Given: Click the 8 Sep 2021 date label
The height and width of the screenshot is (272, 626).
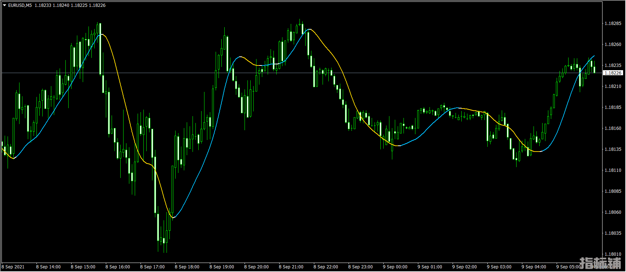Looking at the screenshot, I should [x=13, y=267].
